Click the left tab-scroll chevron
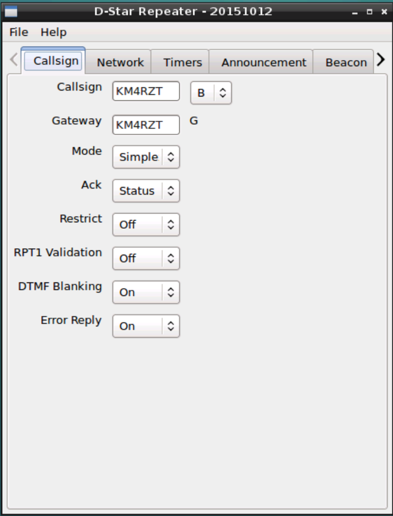 pyautogui.click(x=11, y=60)
